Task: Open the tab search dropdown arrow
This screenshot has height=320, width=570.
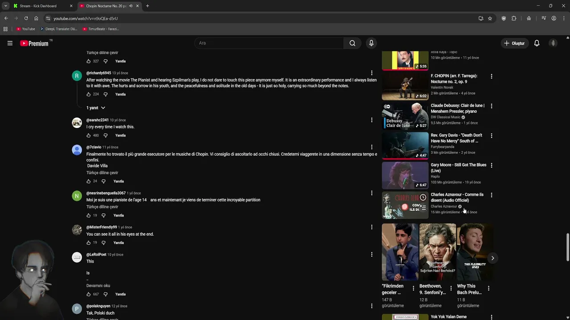Action: [5, 6]
